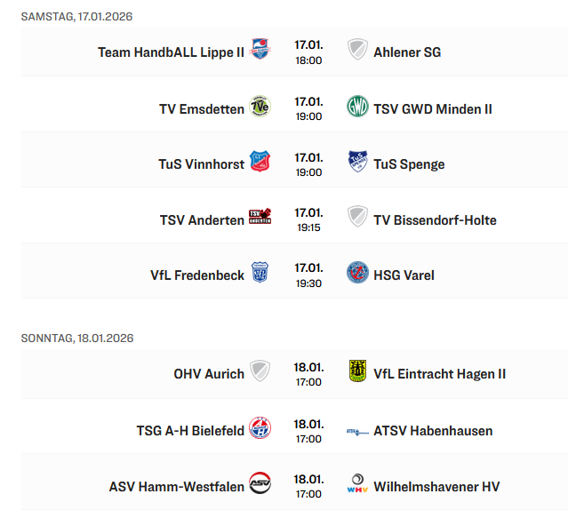This screenshot has height=510, width=568.
Task: Click the TSG A-H Bielefeld logo
Action: 260,429
